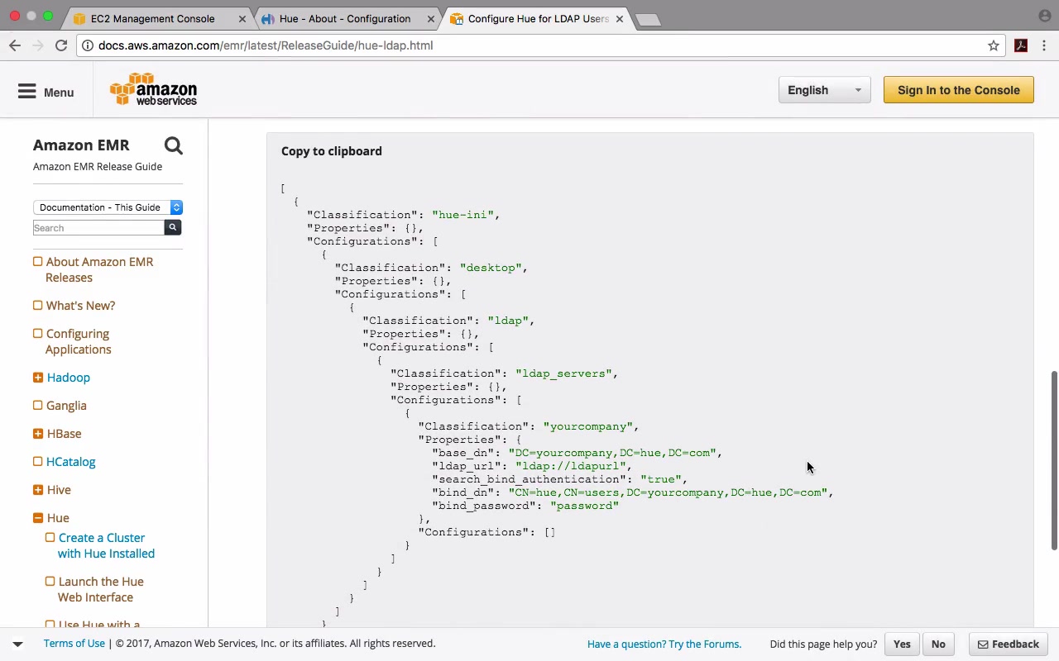The image size is (1059, 661).
Task: Open the Feedback button
Action: click(x=1009, y=644)
